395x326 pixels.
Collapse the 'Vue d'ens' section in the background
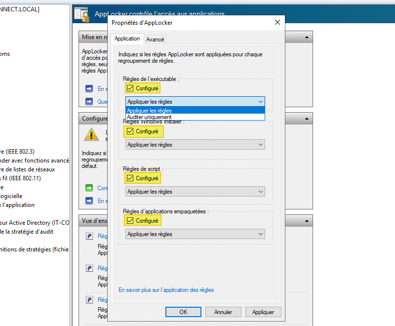point(307,221)
